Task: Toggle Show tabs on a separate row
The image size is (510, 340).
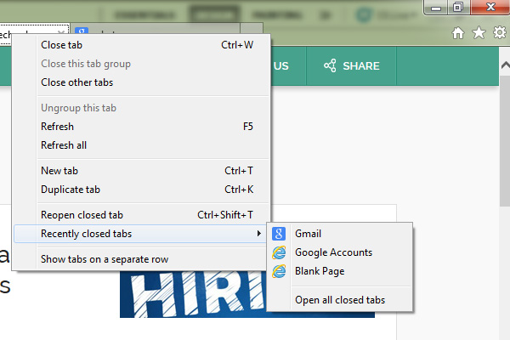Action: point(141,259)
